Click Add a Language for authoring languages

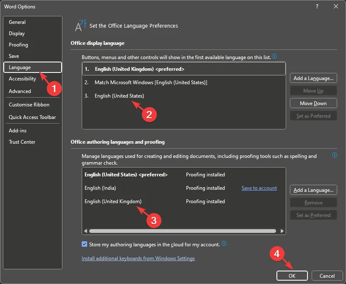click(313, 190)
